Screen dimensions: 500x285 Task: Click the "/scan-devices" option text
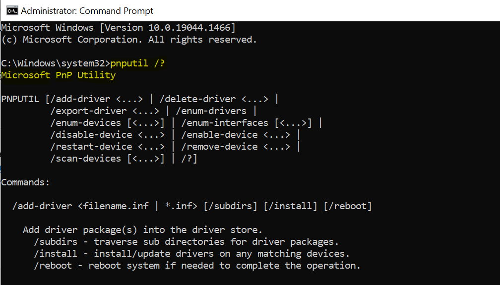click(x=85, y=159)
